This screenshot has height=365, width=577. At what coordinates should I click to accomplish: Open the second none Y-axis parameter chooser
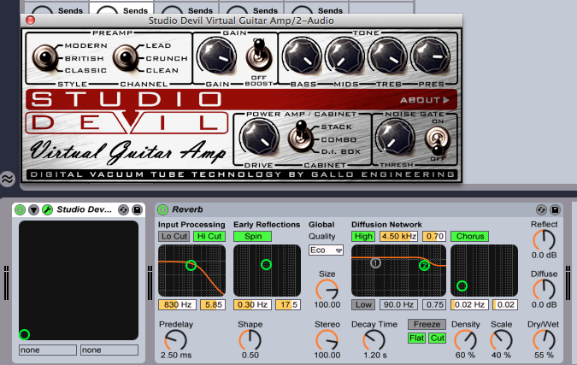109,350
